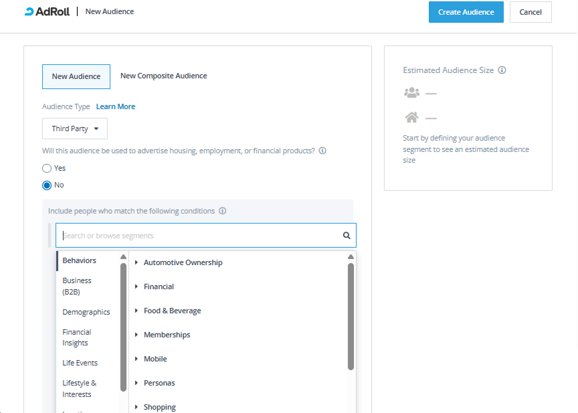Click info icon next to housing question
Image resolution: width=578 pixels, height=413 pixels.
tap(322, 151)
